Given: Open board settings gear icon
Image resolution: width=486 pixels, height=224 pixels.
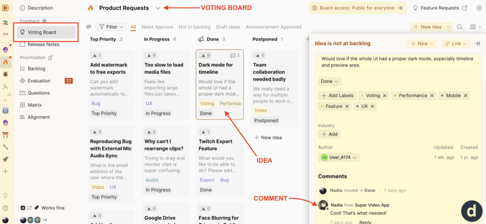Looking at the screenshot, I should pos(478,8).
